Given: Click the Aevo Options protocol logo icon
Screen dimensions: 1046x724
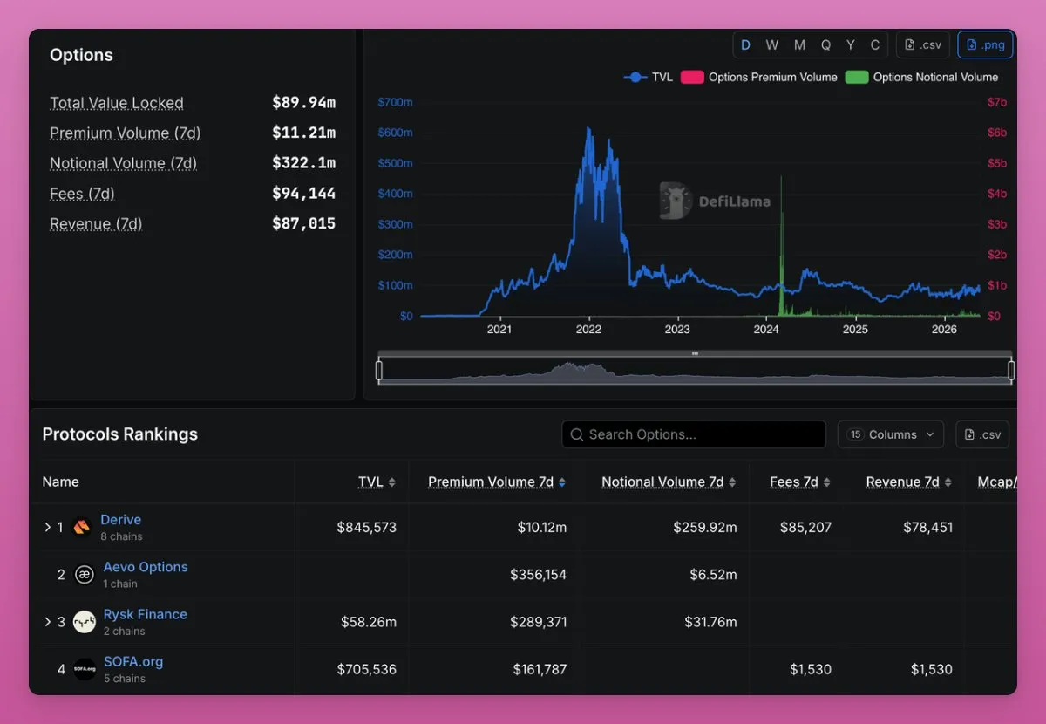Looking at the screenshot, I should (85, 575).
